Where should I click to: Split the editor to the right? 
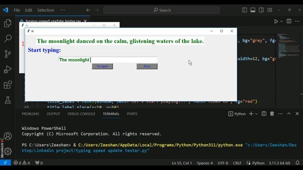pyautogui.click(x=289, y=21)
